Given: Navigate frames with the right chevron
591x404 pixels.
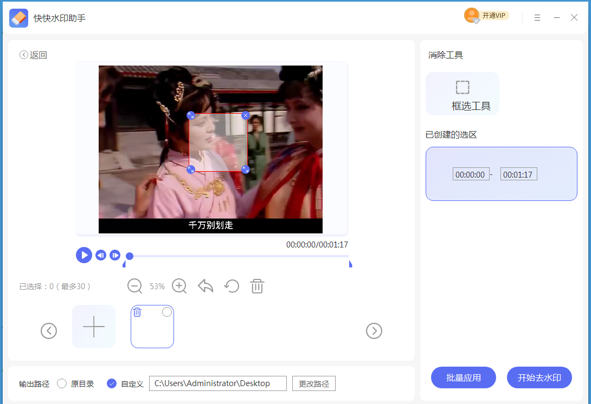Looking at the screenshot, I should (374, 331).
